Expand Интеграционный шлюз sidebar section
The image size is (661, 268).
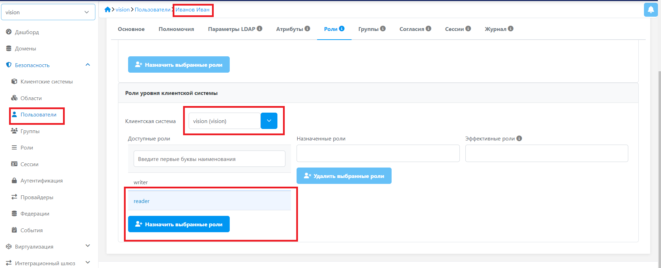pos(88,263)
